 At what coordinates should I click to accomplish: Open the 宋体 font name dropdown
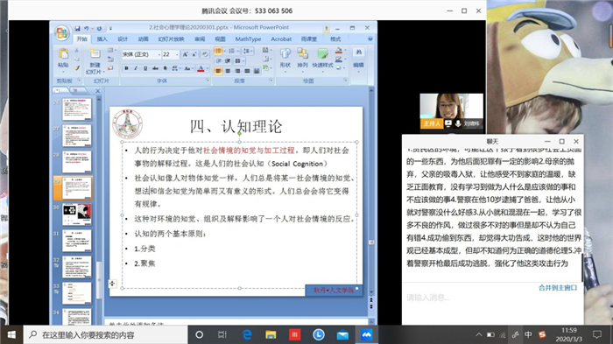point(159,55)
